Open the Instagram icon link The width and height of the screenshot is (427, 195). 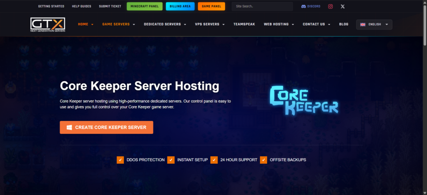pos(330,6)
